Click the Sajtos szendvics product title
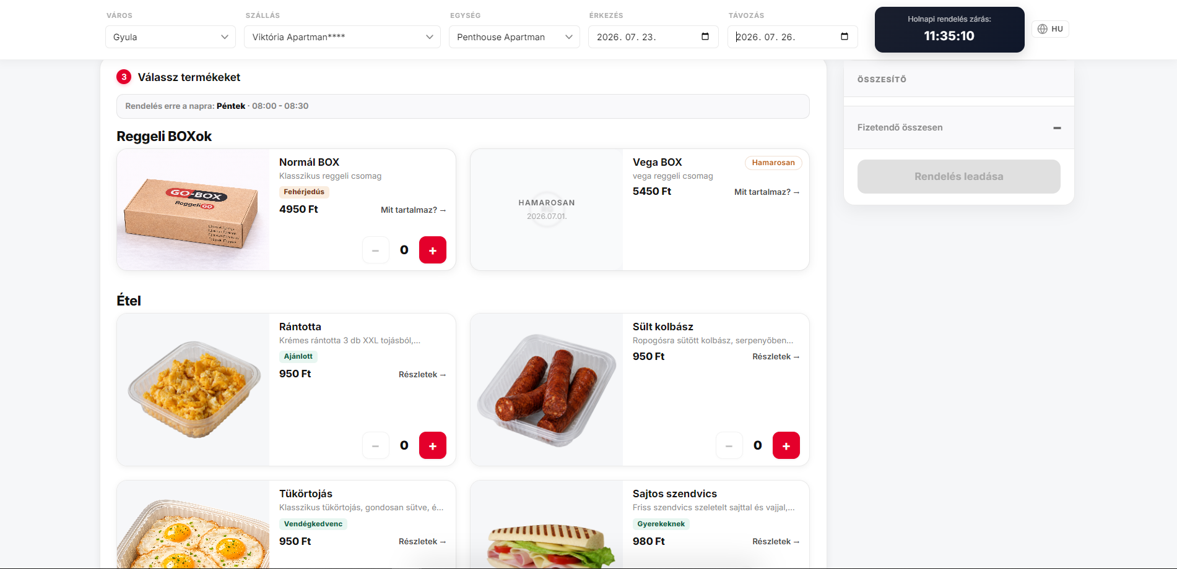Viewport: 1177px width, 569px height. coord(675,494)
